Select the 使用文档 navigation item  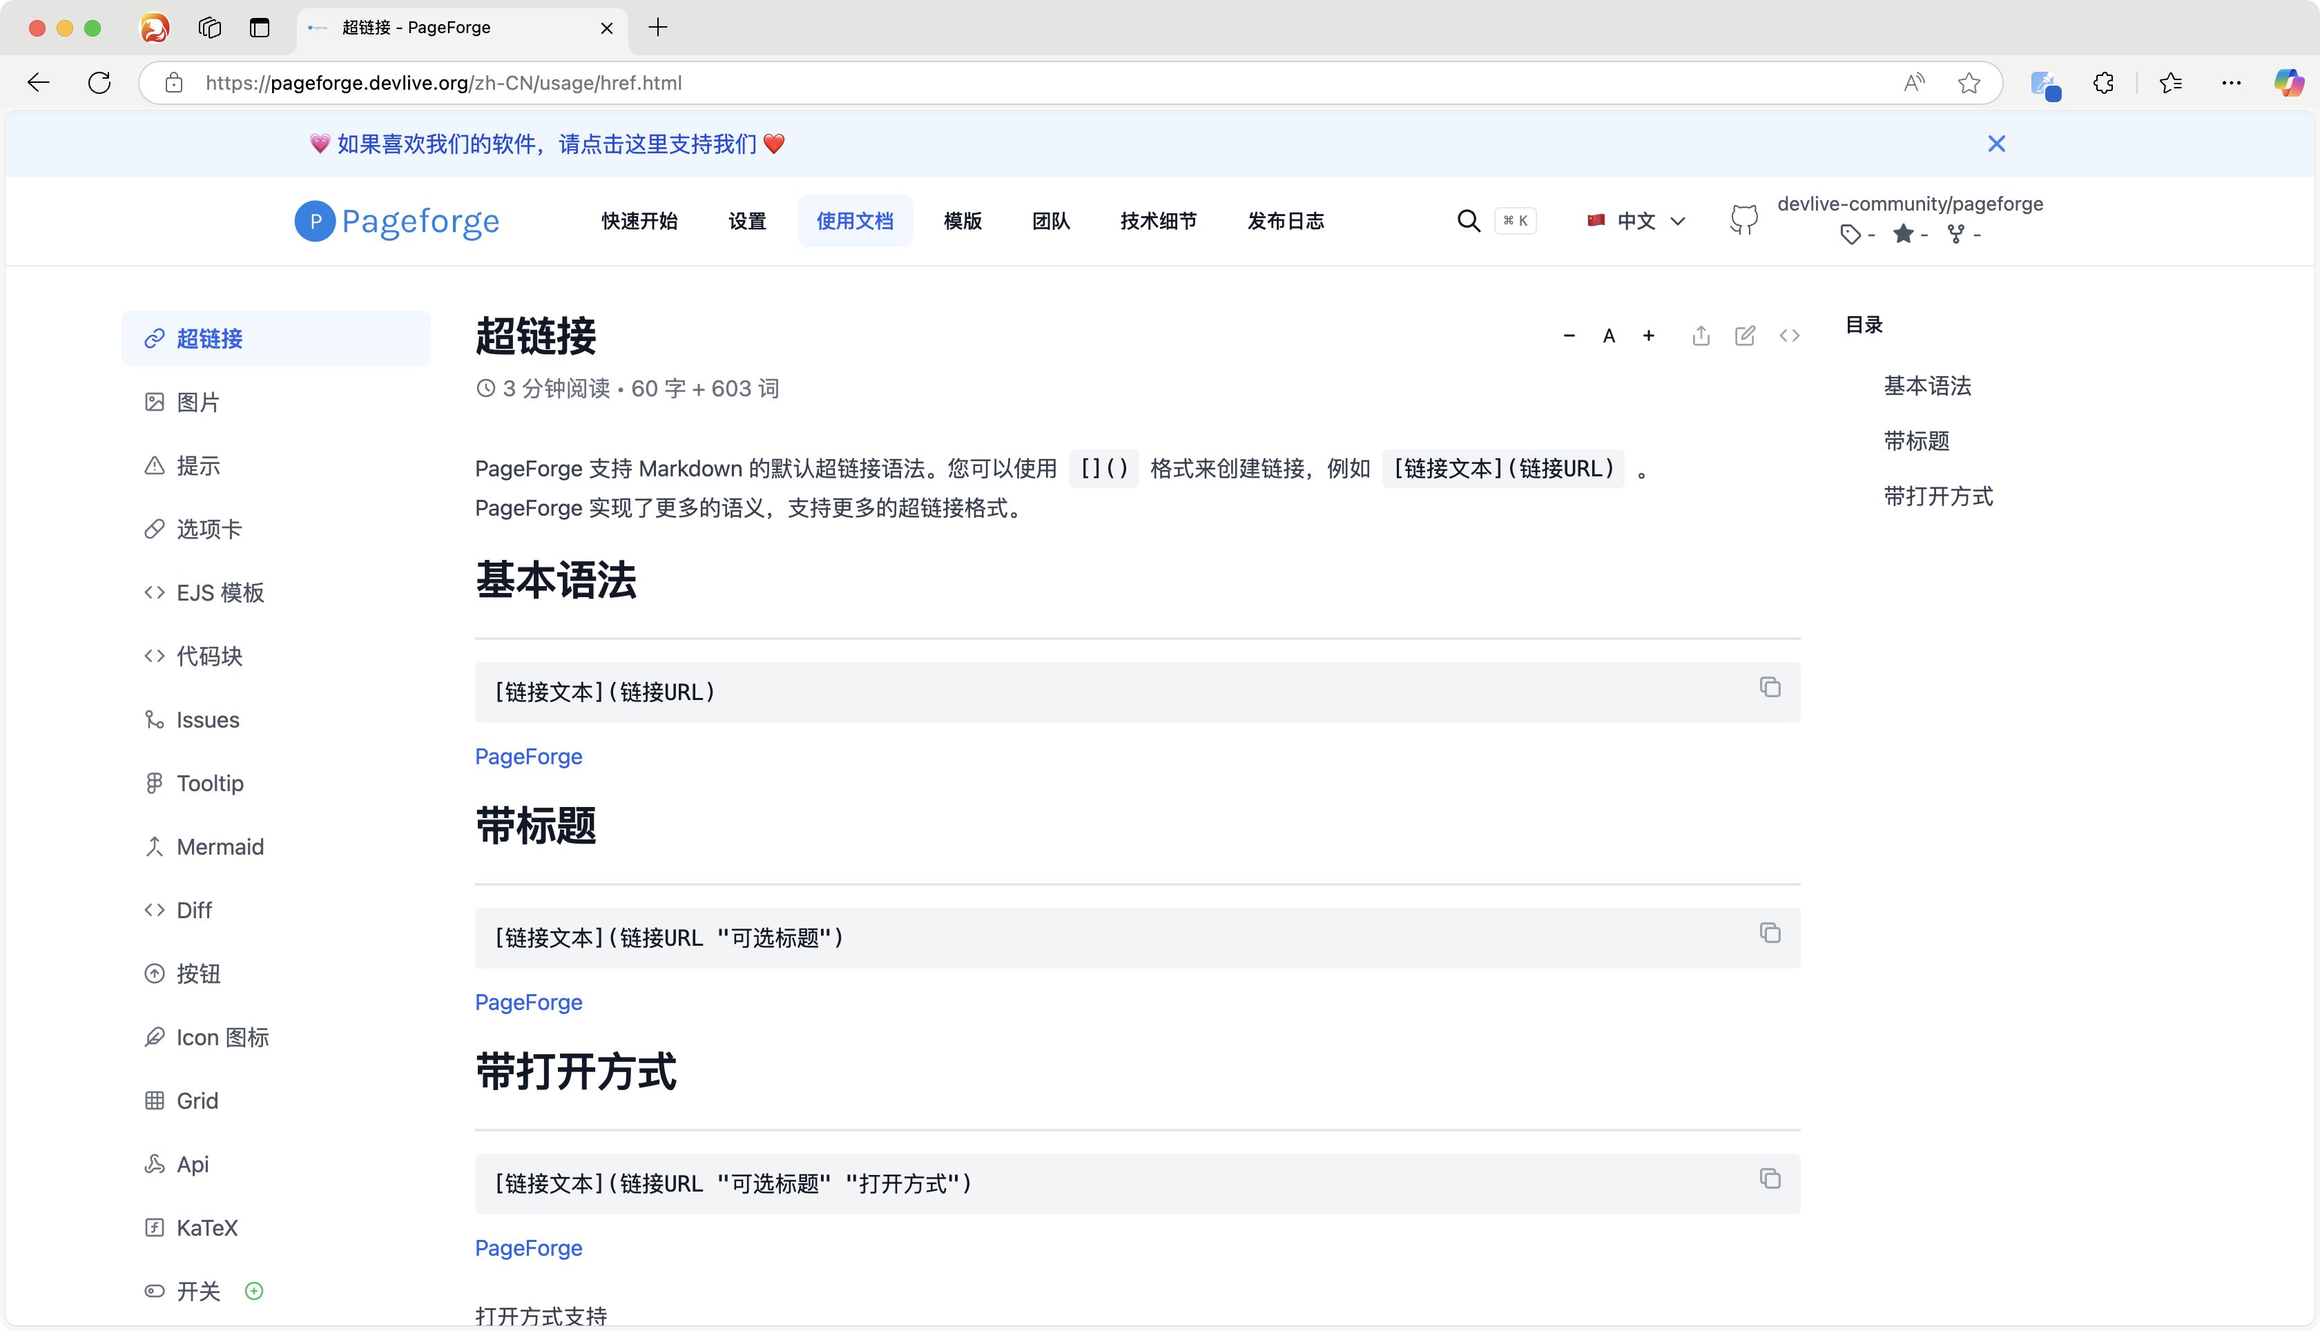[855, 221]
